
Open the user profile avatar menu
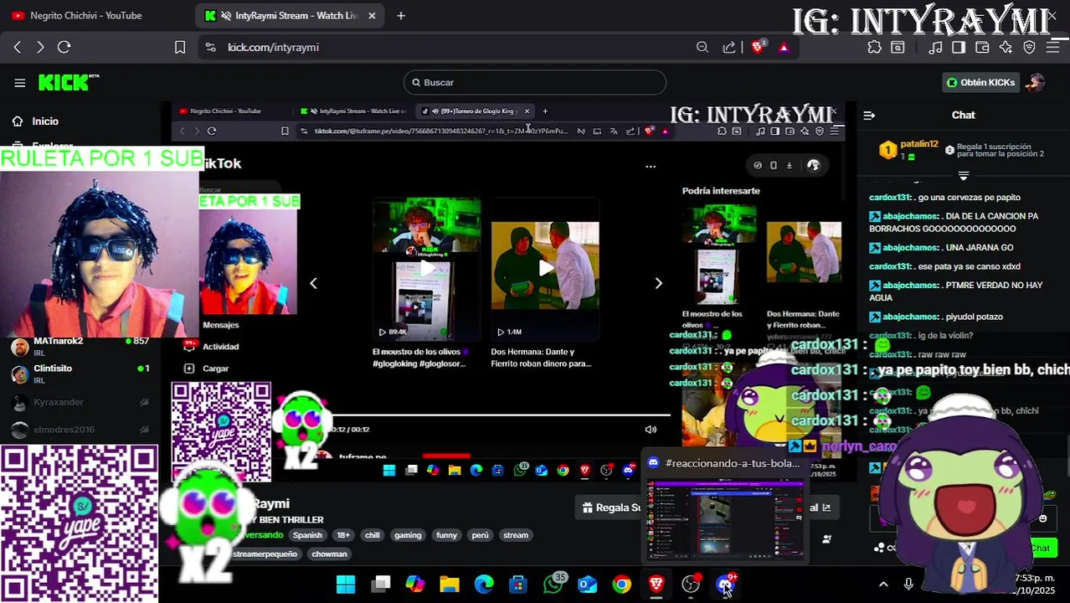click(1037, 82)
